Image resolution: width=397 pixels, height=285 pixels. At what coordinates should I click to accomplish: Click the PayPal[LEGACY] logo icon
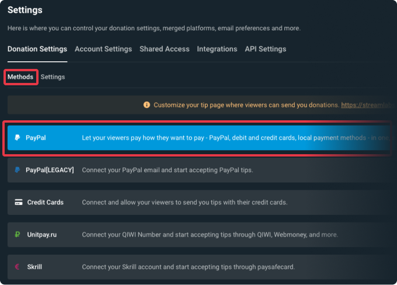(18, 170)
